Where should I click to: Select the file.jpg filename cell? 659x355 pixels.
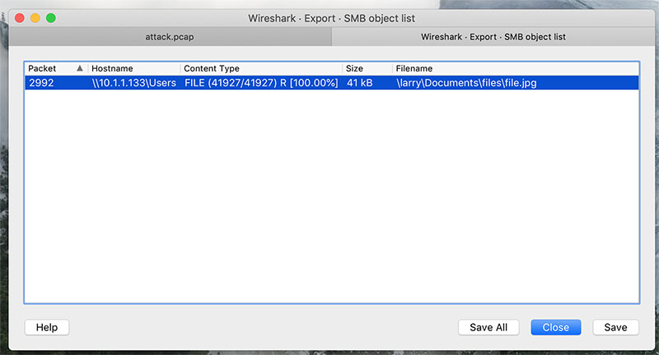click(x=466, y=82)
